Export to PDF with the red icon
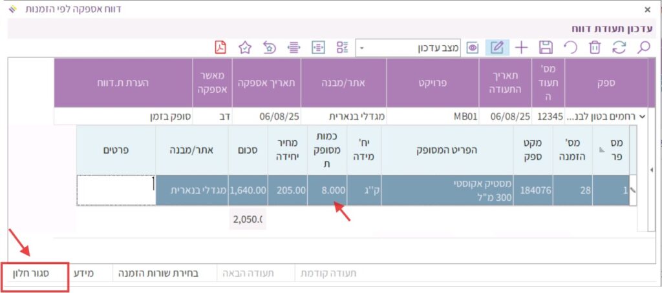The image size is (662, 293). (x=221, y=47)
